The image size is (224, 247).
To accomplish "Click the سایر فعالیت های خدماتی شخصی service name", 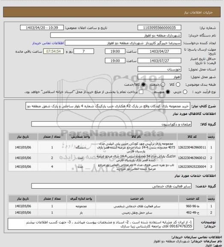I will tap(137, 206).
